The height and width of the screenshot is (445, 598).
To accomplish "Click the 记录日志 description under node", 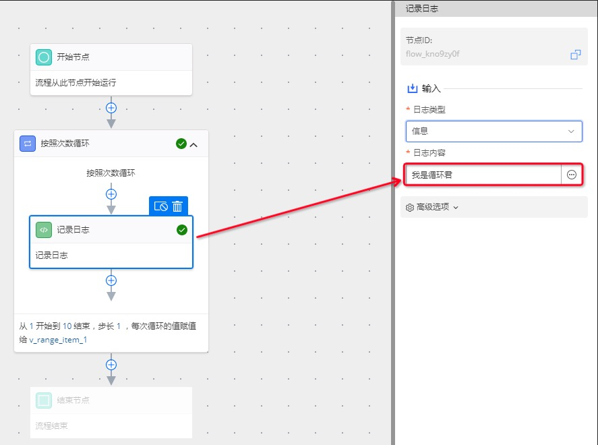I will click(x=51, y=256).
